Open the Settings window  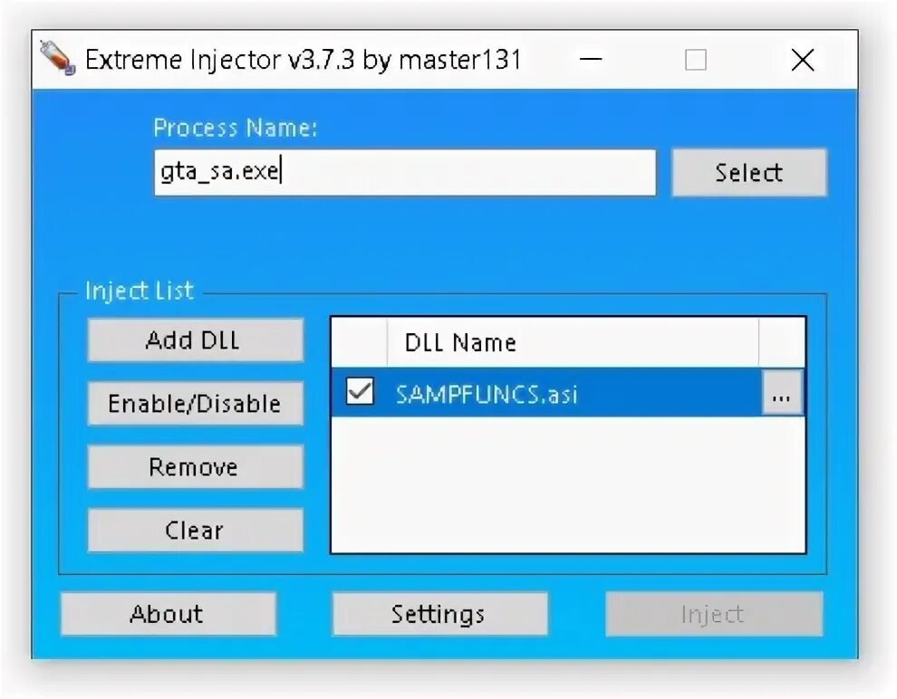tap(439, 615)
